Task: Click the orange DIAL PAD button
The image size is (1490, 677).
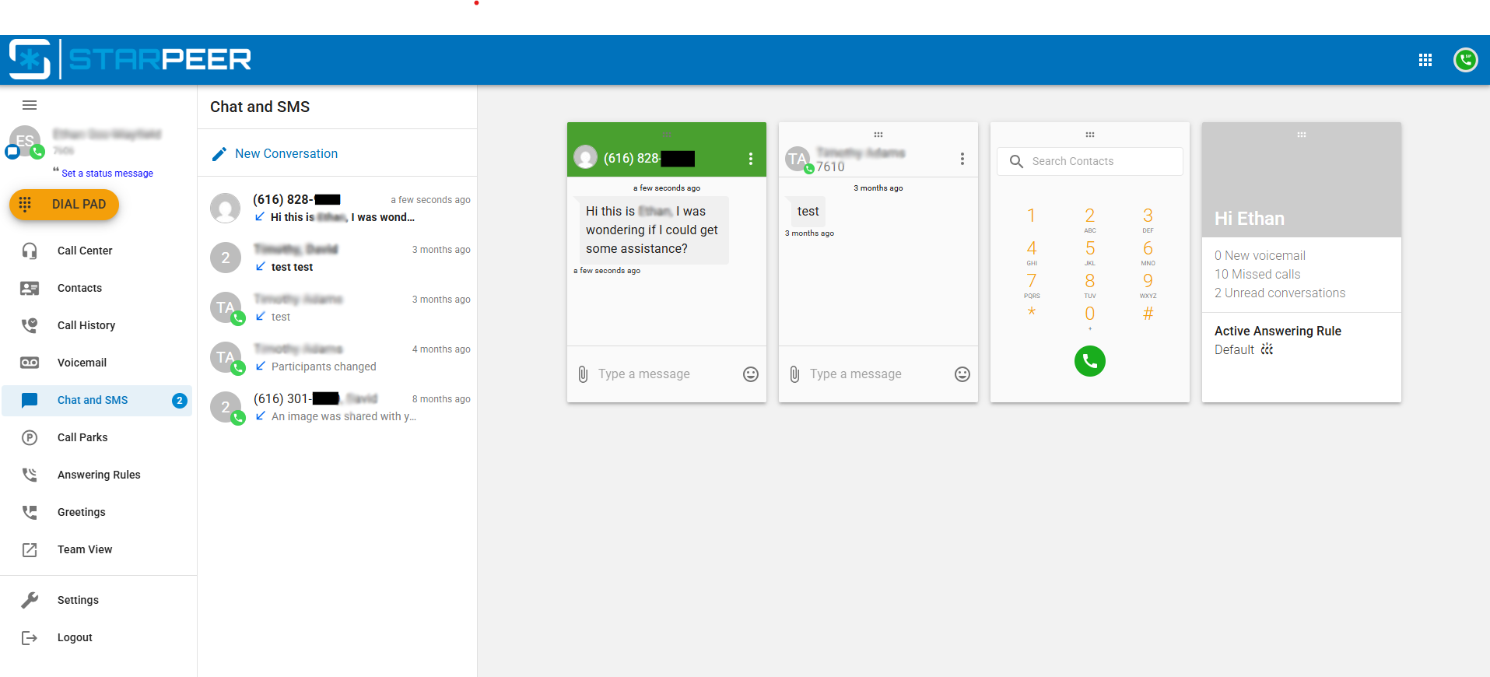Action: click(x=64, y=205)
